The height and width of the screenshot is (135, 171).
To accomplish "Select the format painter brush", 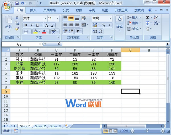I will tap(17, 29).
